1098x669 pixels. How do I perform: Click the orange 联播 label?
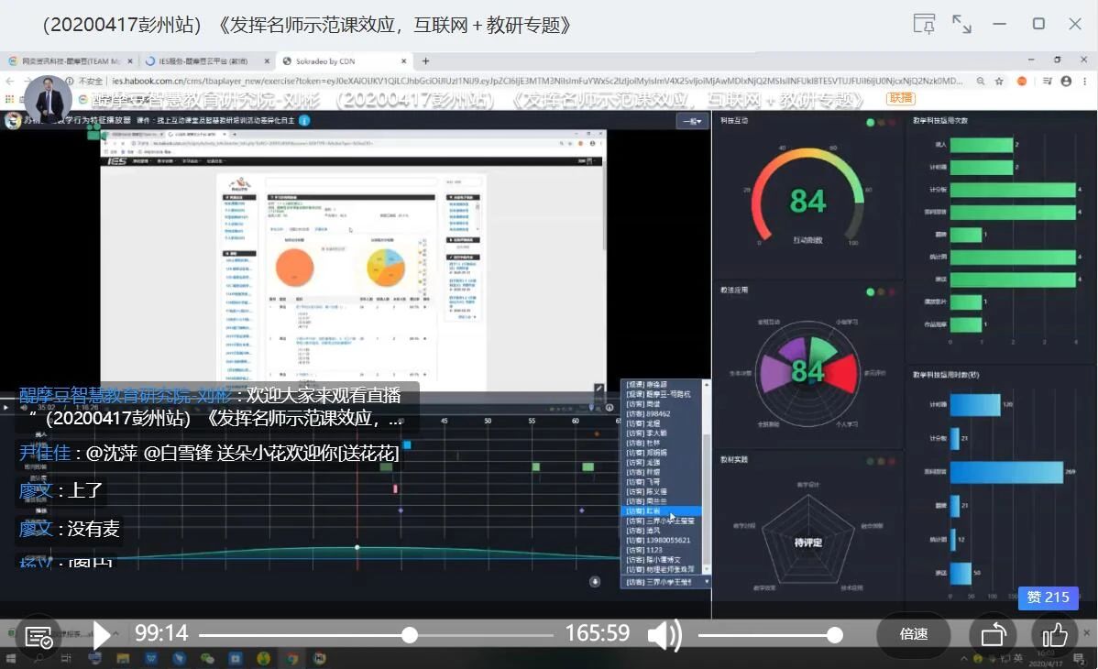(900, 98)
